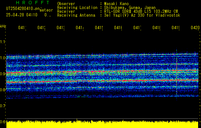This screenshot has height=128, width=201.
Task: Click the 0.6 kHz frequency axis label
Action: point(3,122)
